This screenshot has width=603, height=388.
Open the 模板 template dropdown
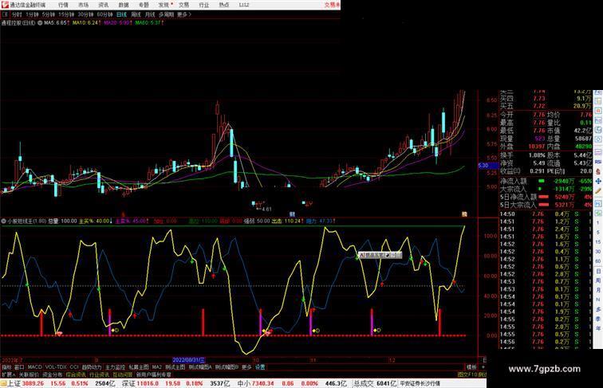(471, 367)
